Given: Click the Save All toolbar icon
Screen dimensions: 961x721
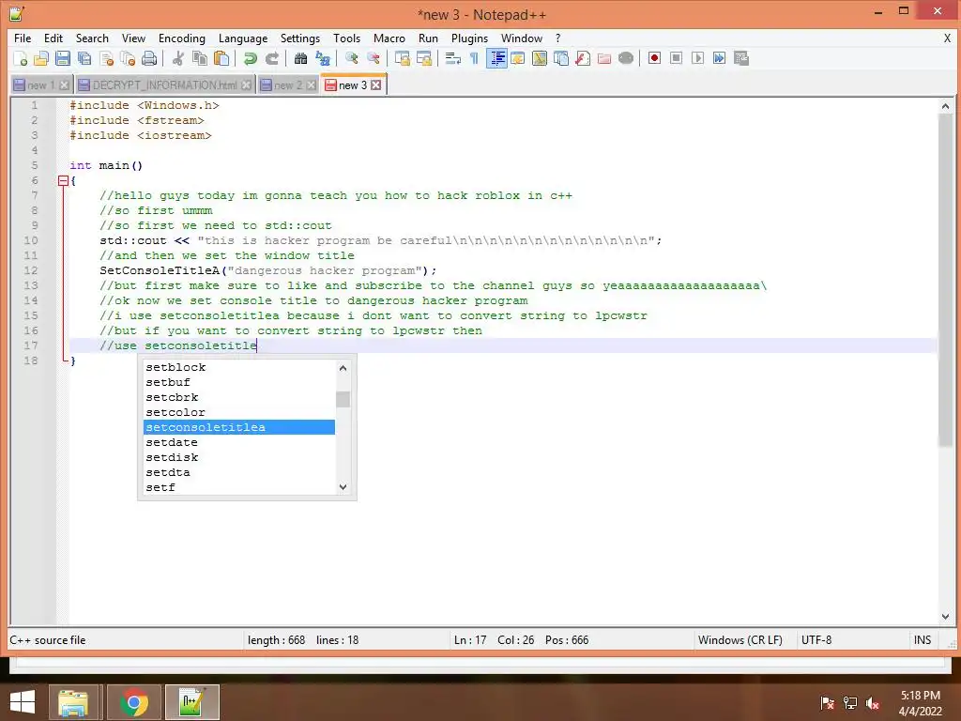Looking at the screenshot, I should pos(84,58).
